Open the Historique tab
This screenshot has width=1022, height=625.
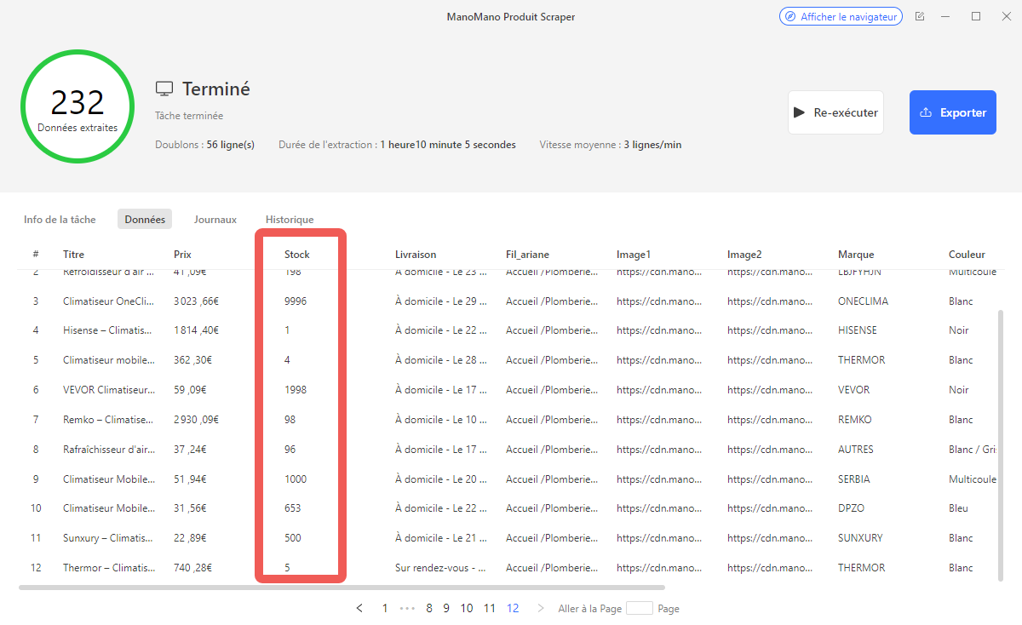[x=290, y=220]
